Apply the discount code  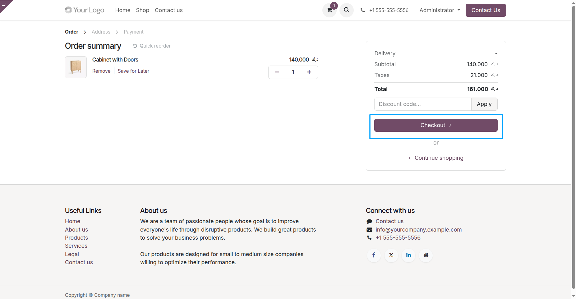[484, 104]
